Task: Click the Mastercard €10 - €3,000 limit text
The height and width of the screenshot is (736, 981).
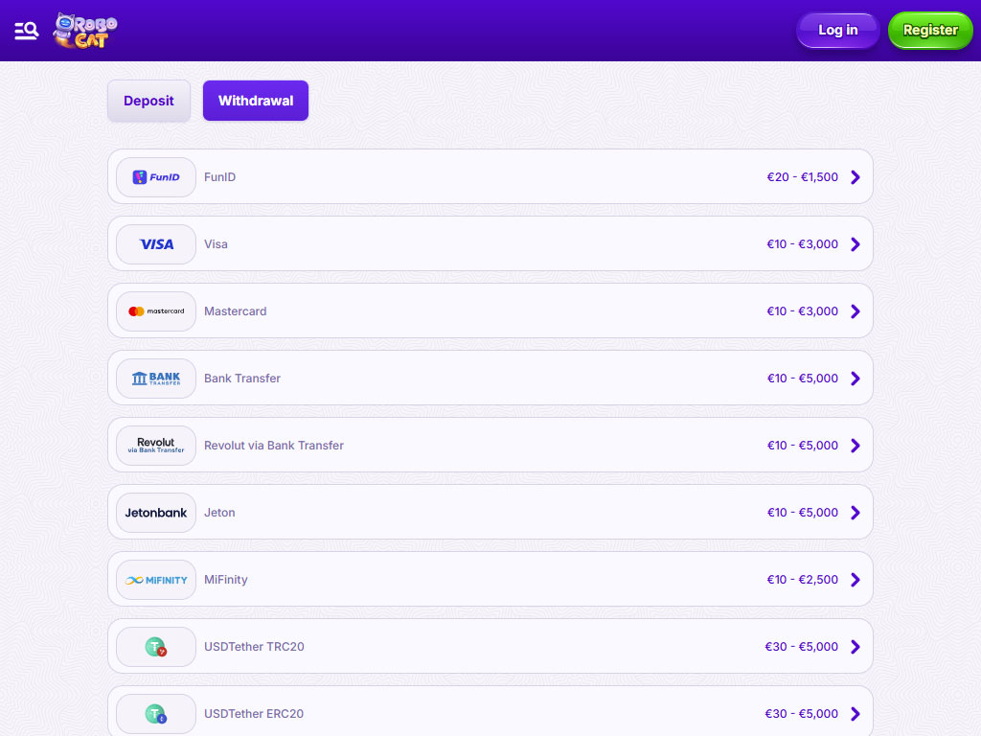Action: click(x=802, y=311)
